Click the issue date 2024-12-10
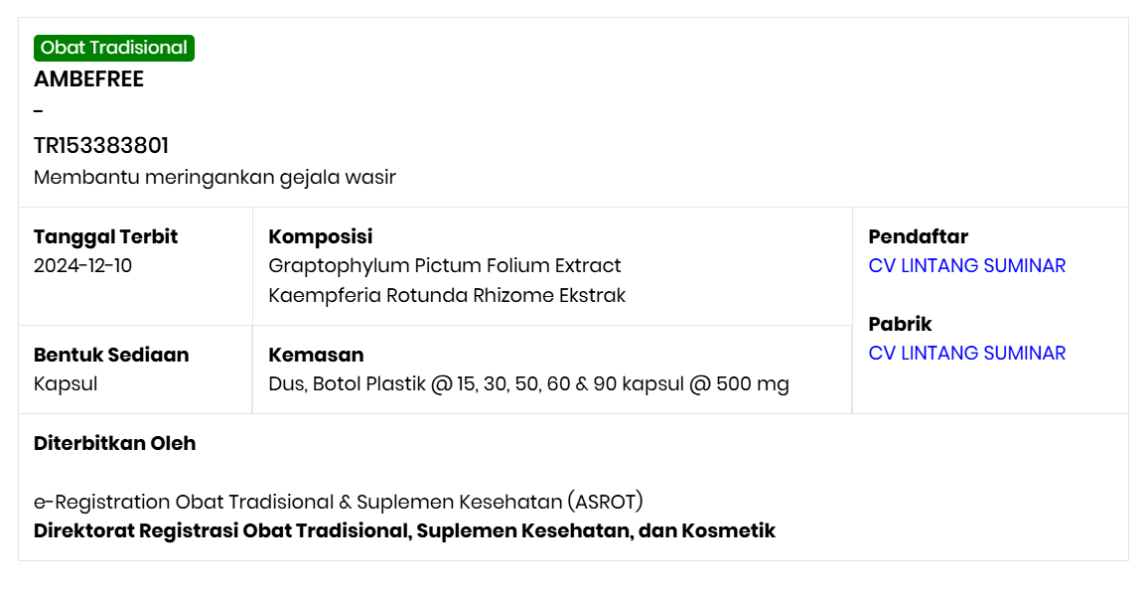 point(82,265)
